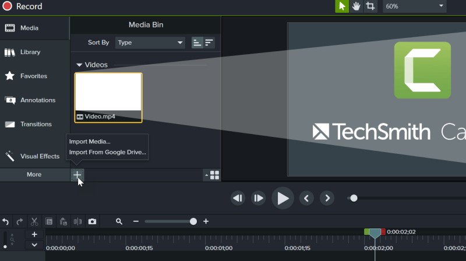Open the Favorites tab
This screenshot has width=466, height=261.
point(34,76)
